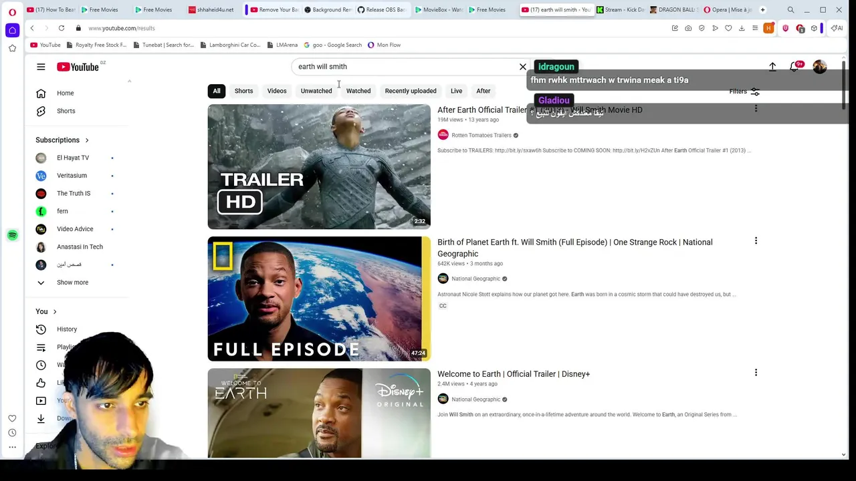This screenshot has height=481, width=856.
Task: Open options menu for Welcome to Earth trailer
Action: coord(756,373)
